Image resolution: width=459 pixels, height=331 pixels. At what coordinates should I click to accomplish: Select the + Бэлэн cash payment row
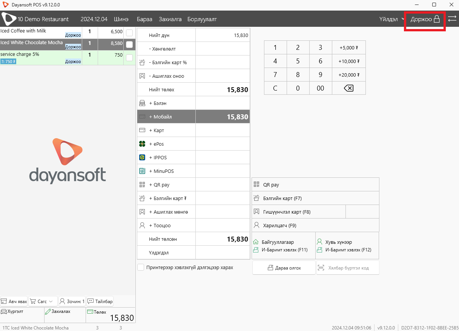pyautogui.click(x=193, y=103)
